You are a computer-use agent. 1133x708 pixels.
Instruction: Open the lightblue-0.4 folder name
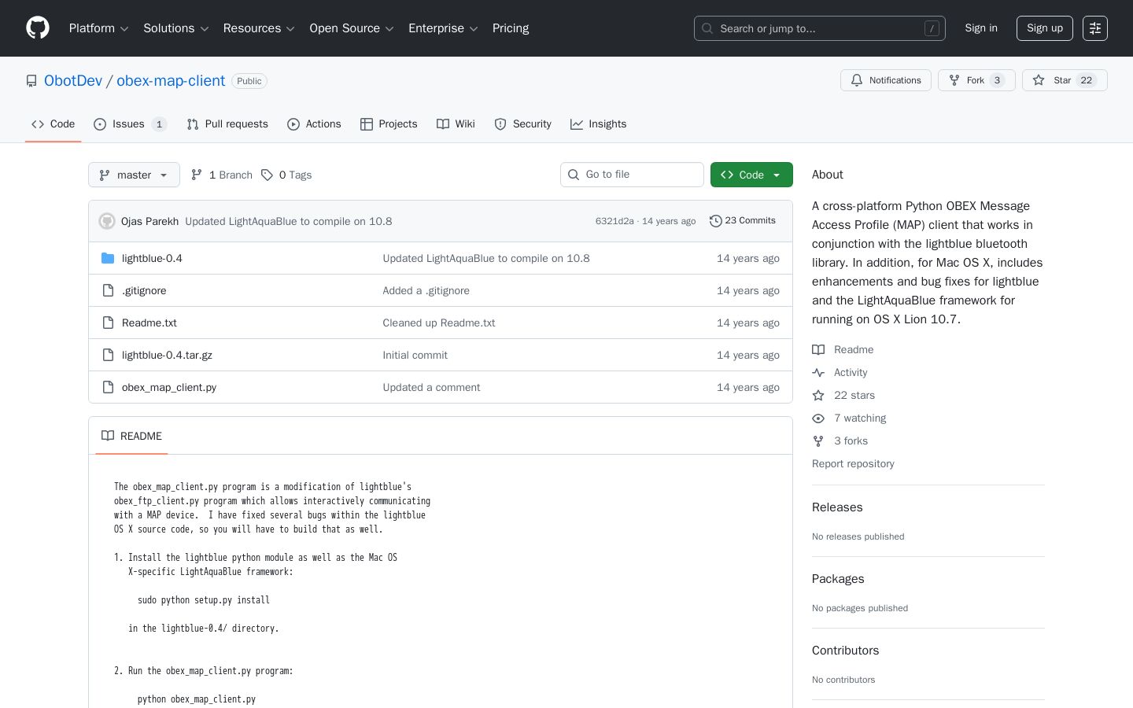coord(152,258)
